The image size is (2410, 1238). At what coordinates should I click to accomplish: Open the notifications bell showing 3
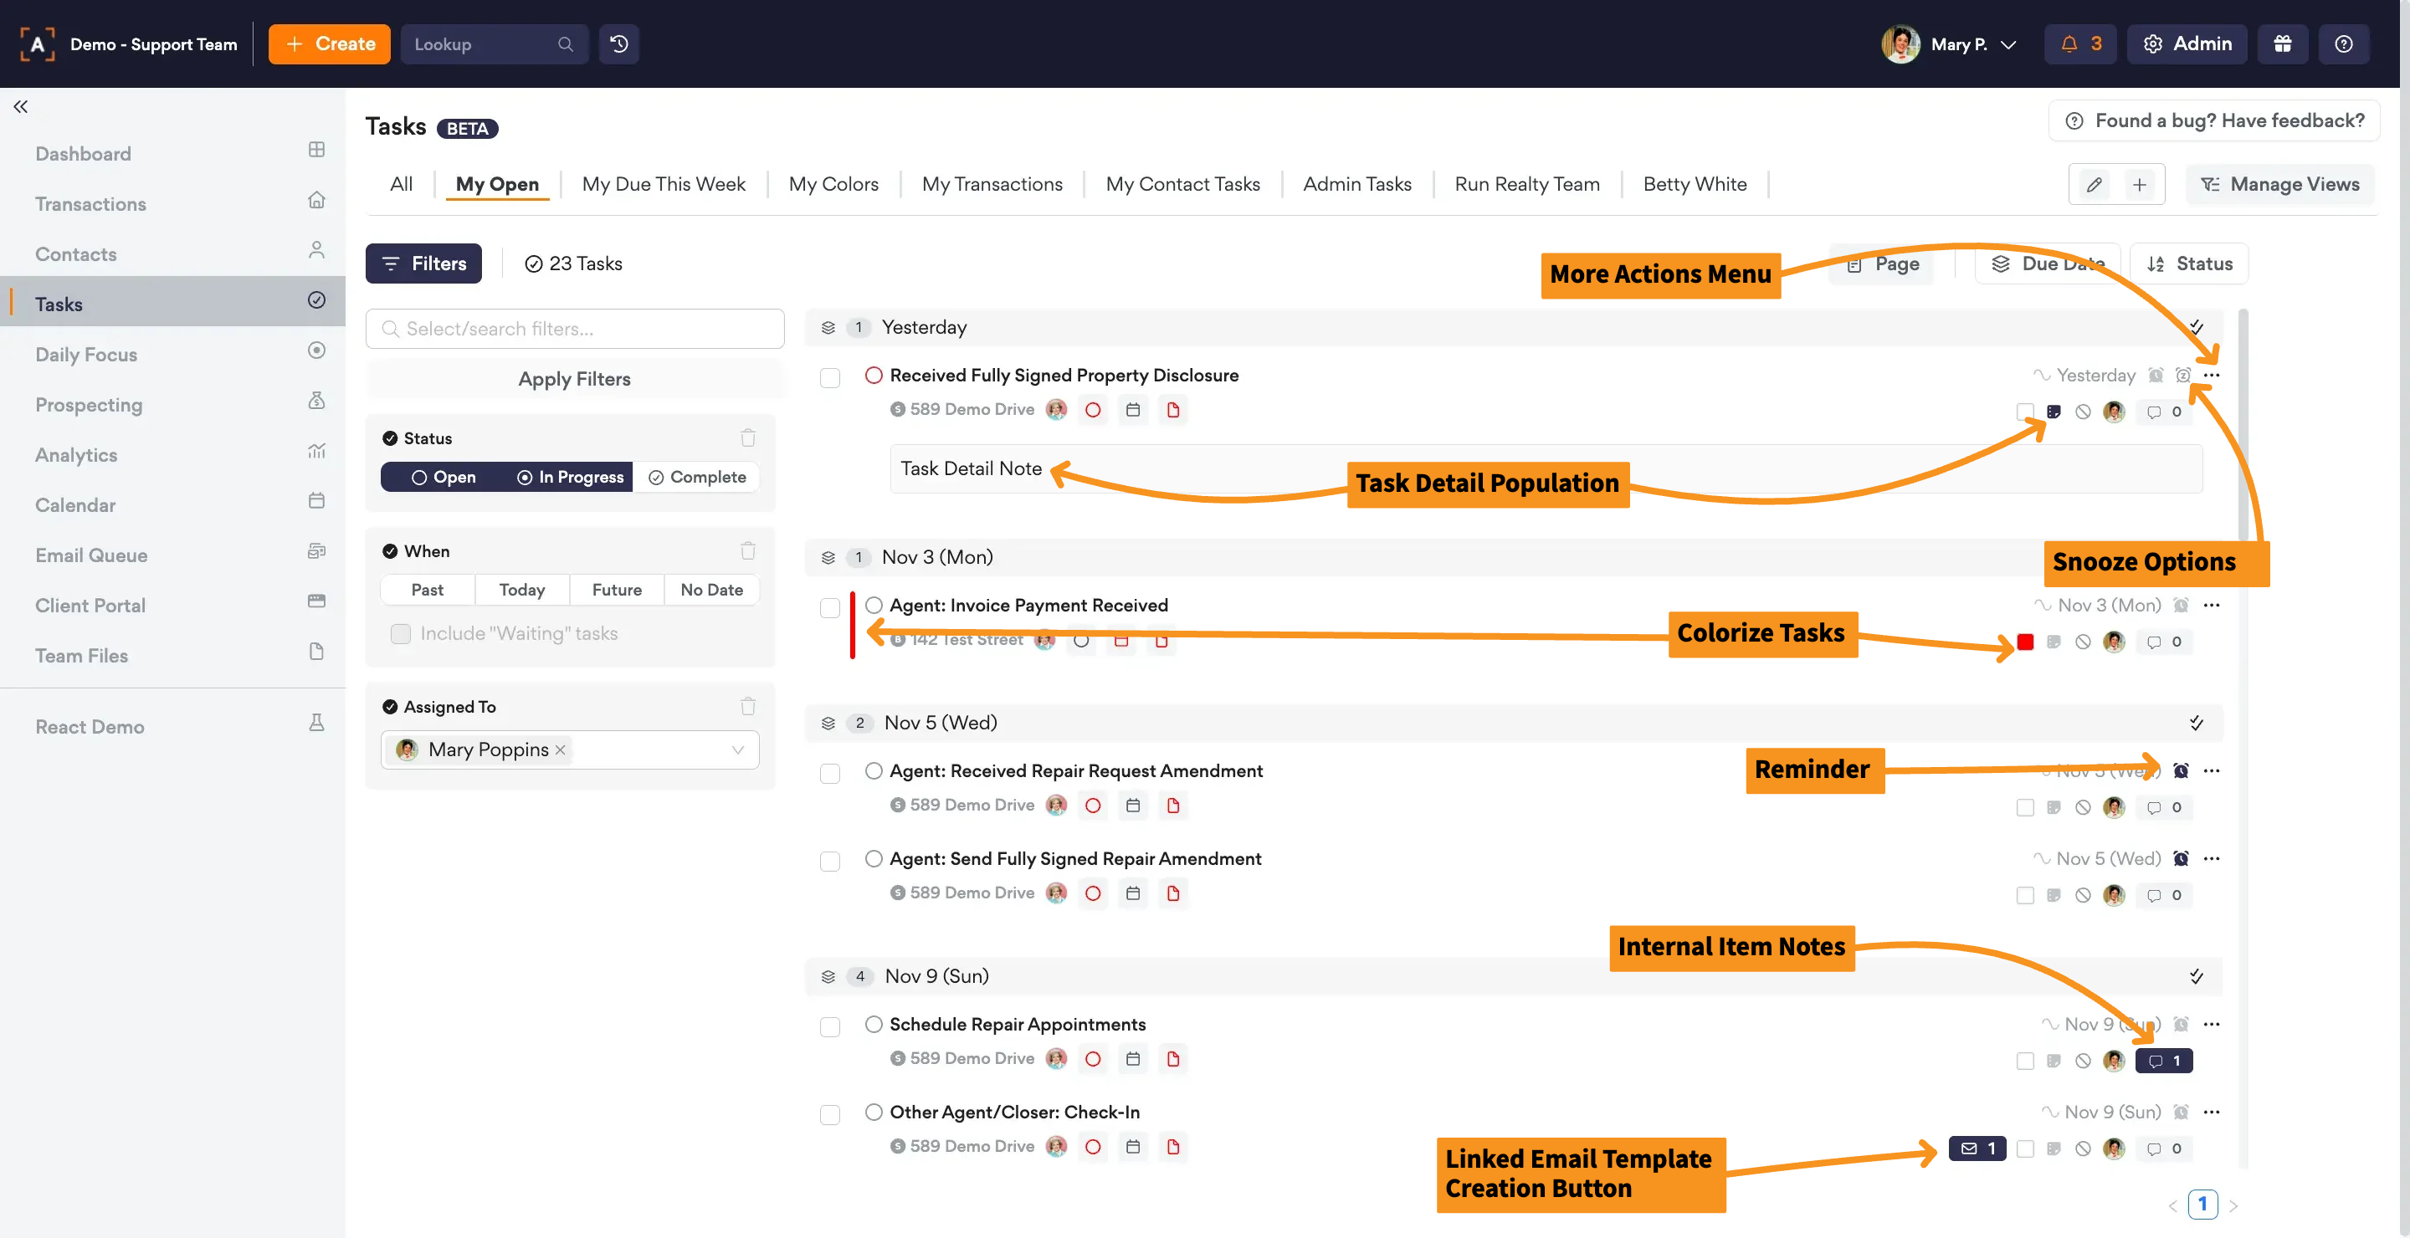2080,44
